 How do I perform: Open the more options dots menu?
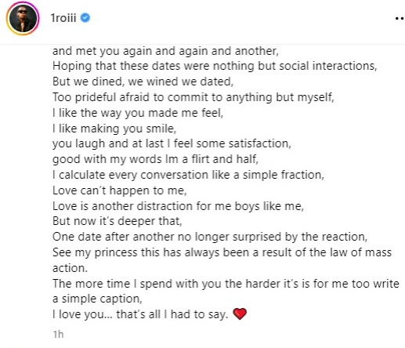[x=400, y=19]
